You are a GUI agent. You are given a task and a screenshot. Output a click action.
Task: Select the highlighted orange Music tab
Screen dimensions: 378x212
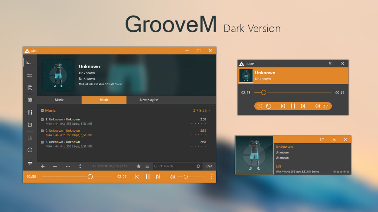pyautogui.click(x=104, y=100)
